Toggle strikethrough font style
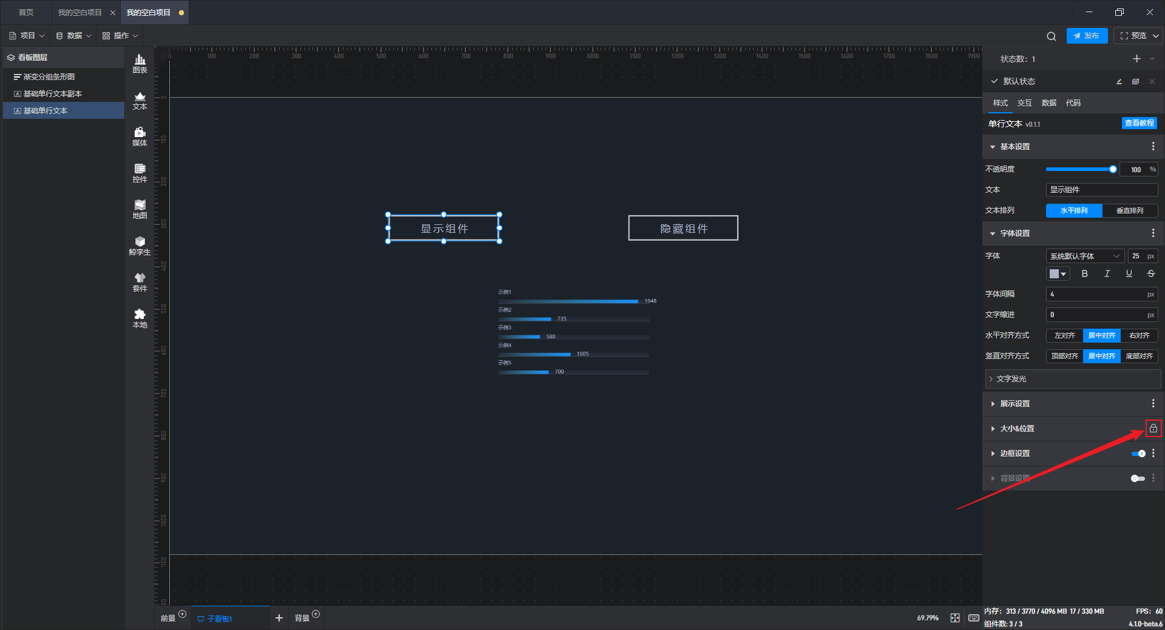1165x630 pixels. [x=1150, y=273]
